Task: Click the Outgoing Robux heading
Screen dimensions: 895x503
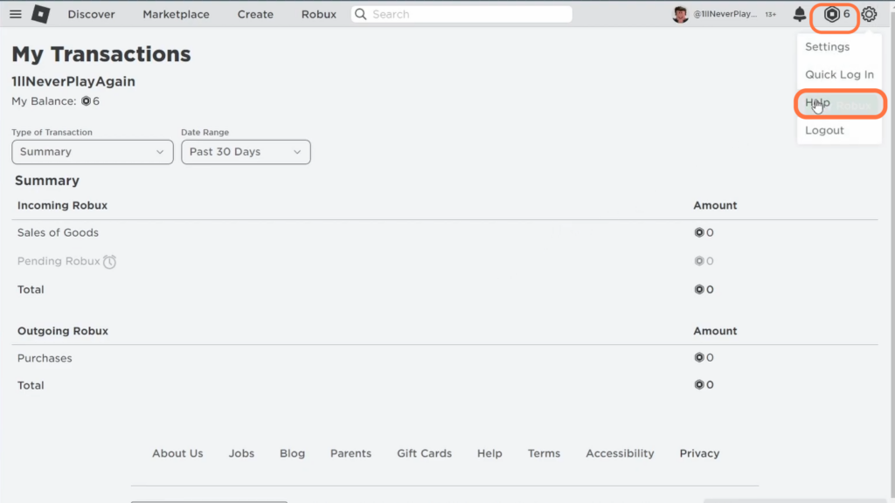Action: click(62, 331)
